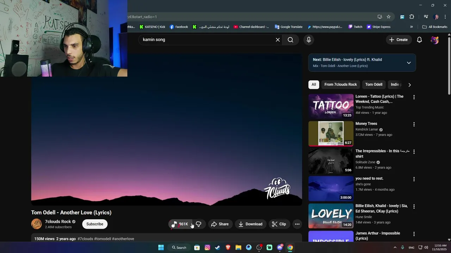This screenshot has height=253, width=451.
Task: Show more filter chips with right arrow
Action: [x=409, y=85]
